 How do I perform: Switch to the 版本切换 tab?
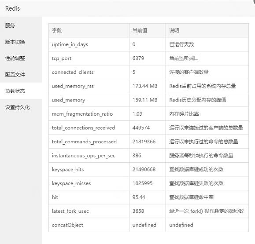21,42
